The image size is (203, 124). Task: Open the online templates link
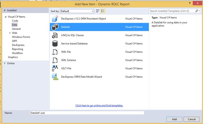[99, 106]
